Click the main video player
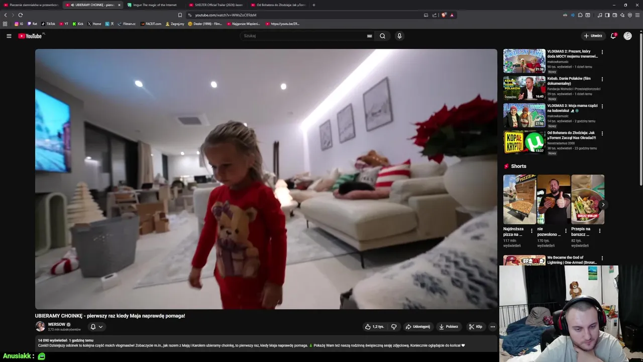The height and width of the screenshot is (362, 643). (x=266, y=179)
